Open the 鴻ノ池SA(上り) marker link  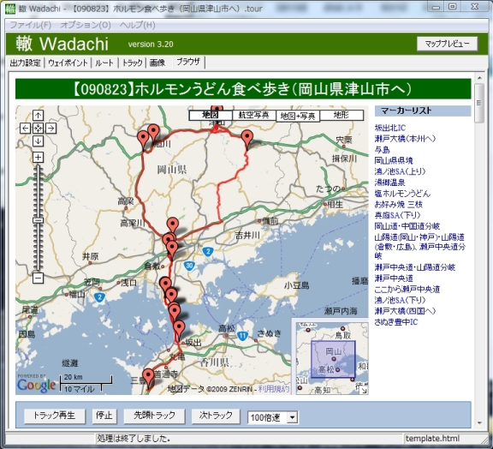click(x=400, y=171)
